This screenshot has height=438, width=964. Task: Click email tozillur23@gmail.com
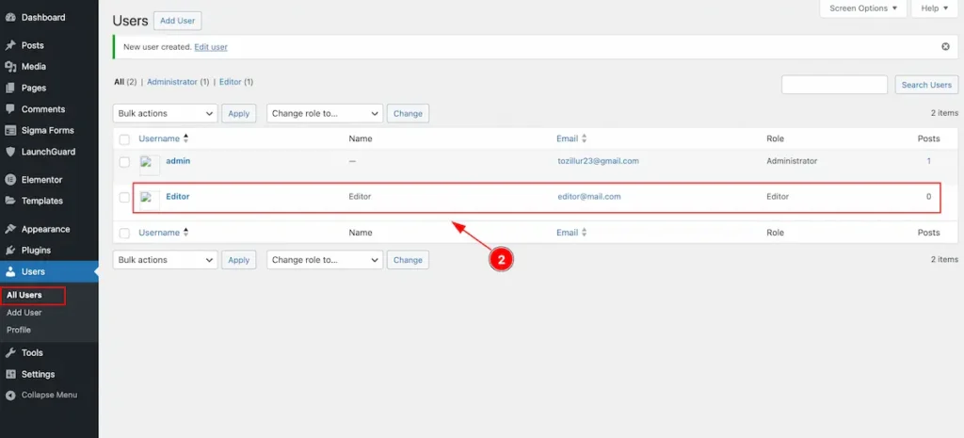click(x=598, y=161)
